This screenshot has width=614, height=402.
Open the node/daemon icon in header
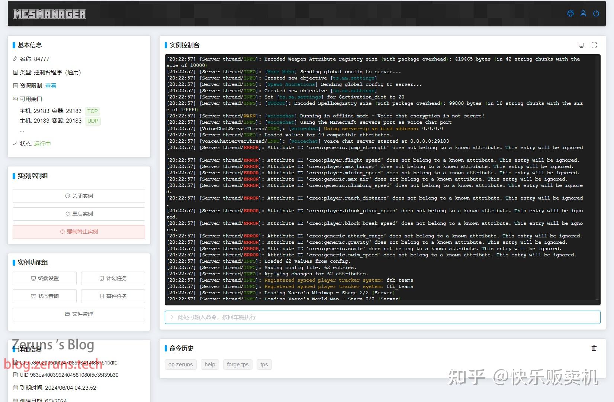(570, 14)
